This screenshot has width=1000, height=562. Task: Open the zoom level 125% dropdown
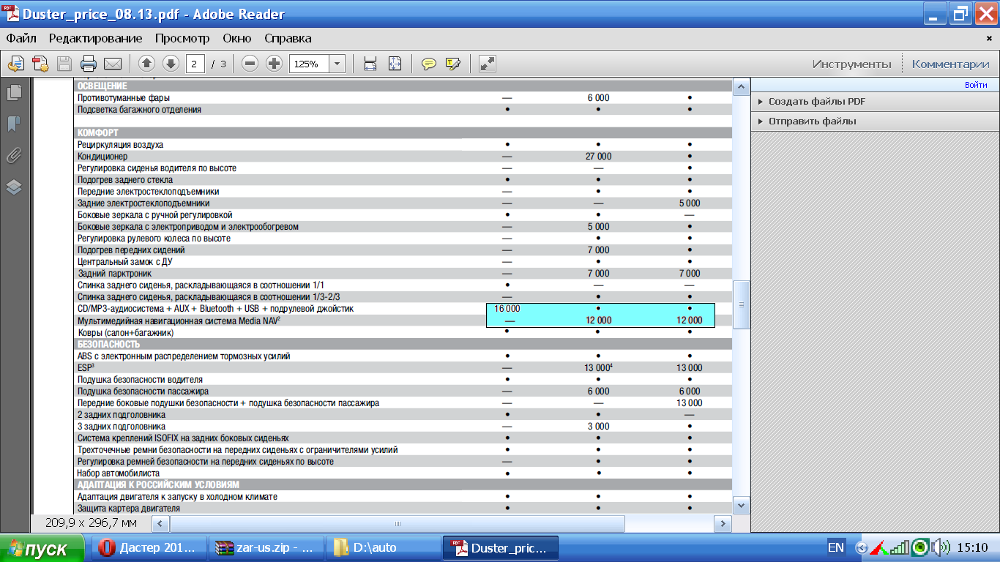coord(337,64)
